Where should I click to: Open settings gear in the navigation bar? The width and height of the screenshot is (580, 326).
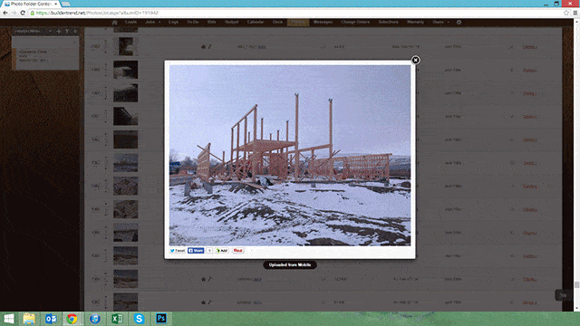click(459, 22)
